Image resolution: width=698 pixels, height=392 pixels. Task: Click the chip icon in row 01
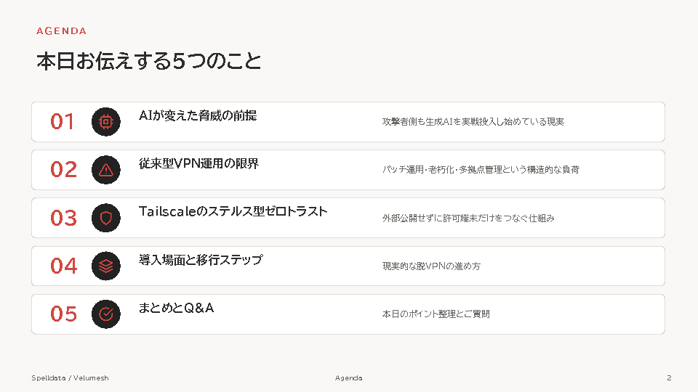pos(106,122)
